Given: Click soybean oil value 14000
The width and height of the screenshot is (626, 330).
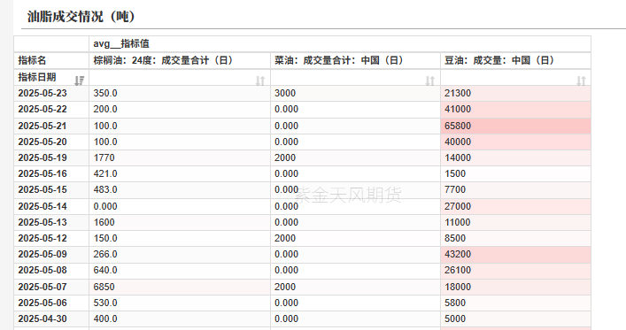Looking at the screenshot, I should click(458, 158).
